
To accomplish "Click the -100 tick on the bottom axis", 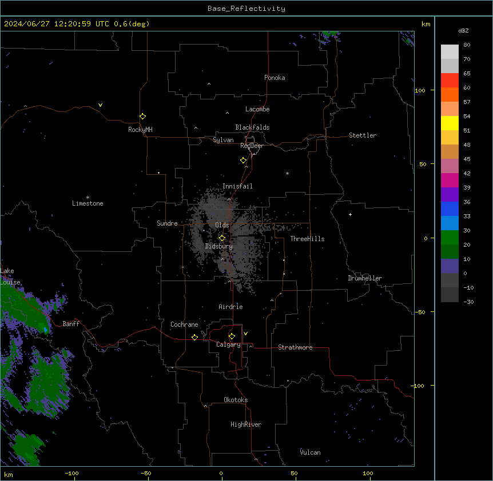I will point(72,474).
